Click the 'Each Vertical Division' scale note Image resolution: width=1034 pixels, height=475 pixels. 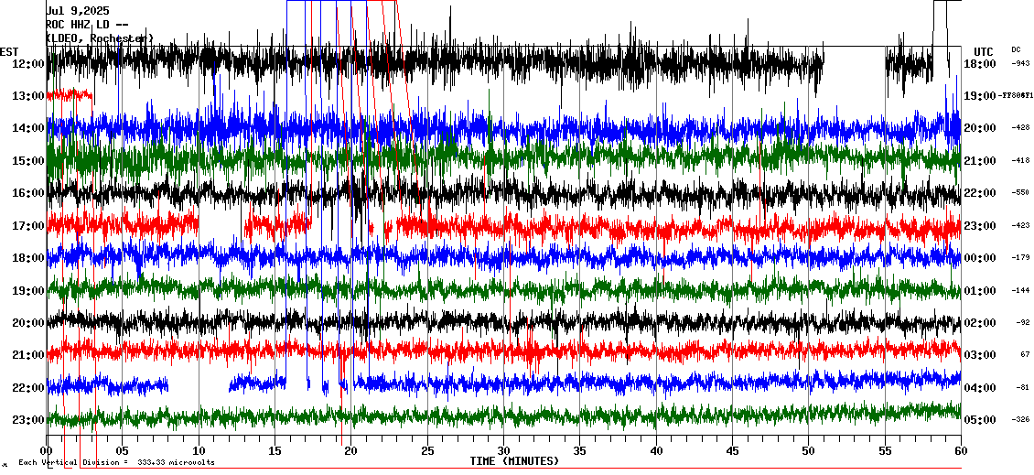click(x=116, y=462)
